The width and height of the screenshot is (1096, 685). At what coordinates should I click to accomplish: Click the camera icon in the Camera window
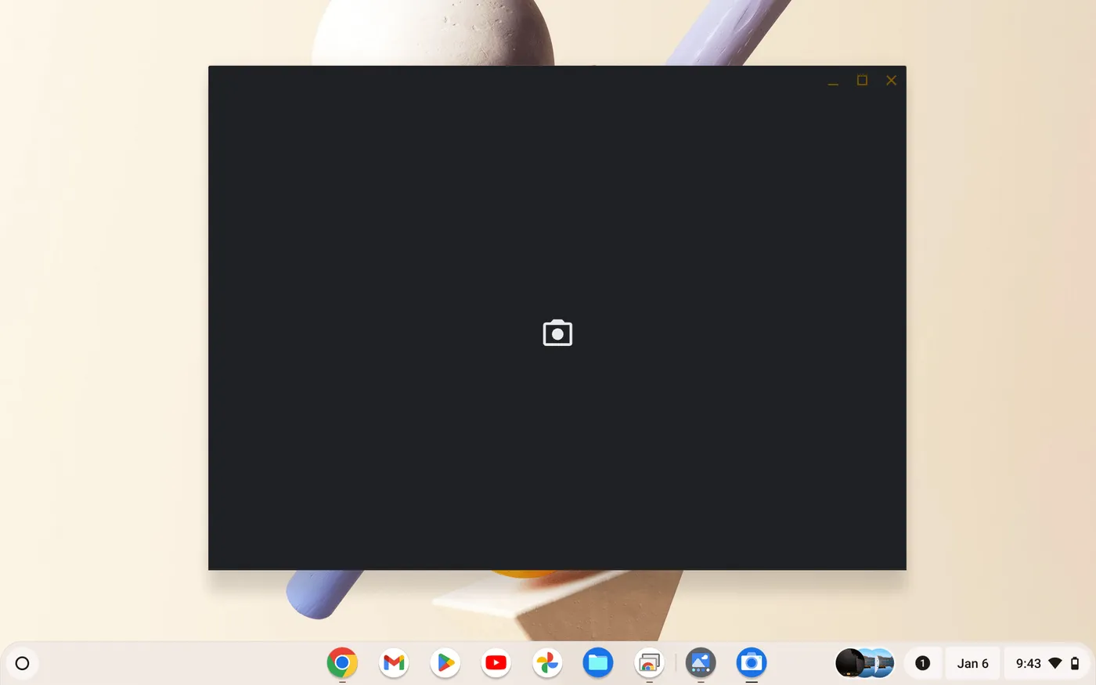tap(557, 333)
